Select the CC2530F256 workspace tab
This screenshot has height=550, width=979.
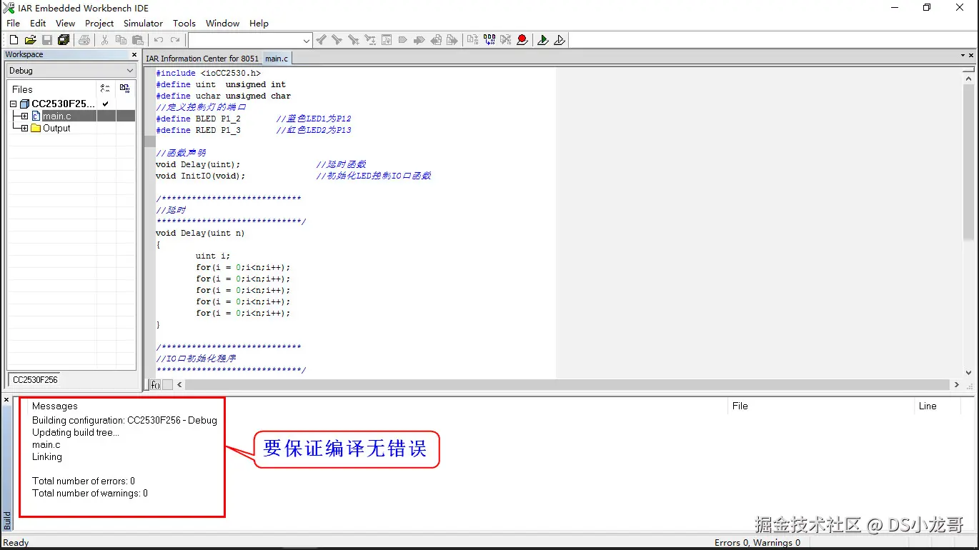pos(35,380)
